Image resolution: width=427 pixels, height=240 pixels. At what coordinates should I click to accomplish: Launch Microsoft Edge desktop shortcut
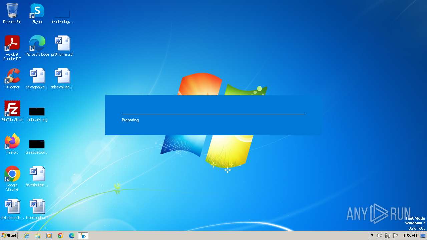tap(37, 46)
